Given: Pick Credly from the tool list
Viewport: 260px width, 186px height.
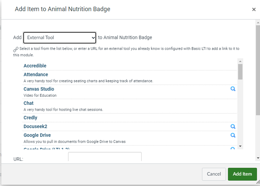Looking at the screenshot, I should point(30,118).
